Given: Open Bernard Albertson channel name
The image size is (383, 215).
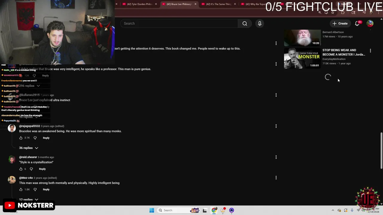Looking at the screenshot, I should click(x=333, y=32).
